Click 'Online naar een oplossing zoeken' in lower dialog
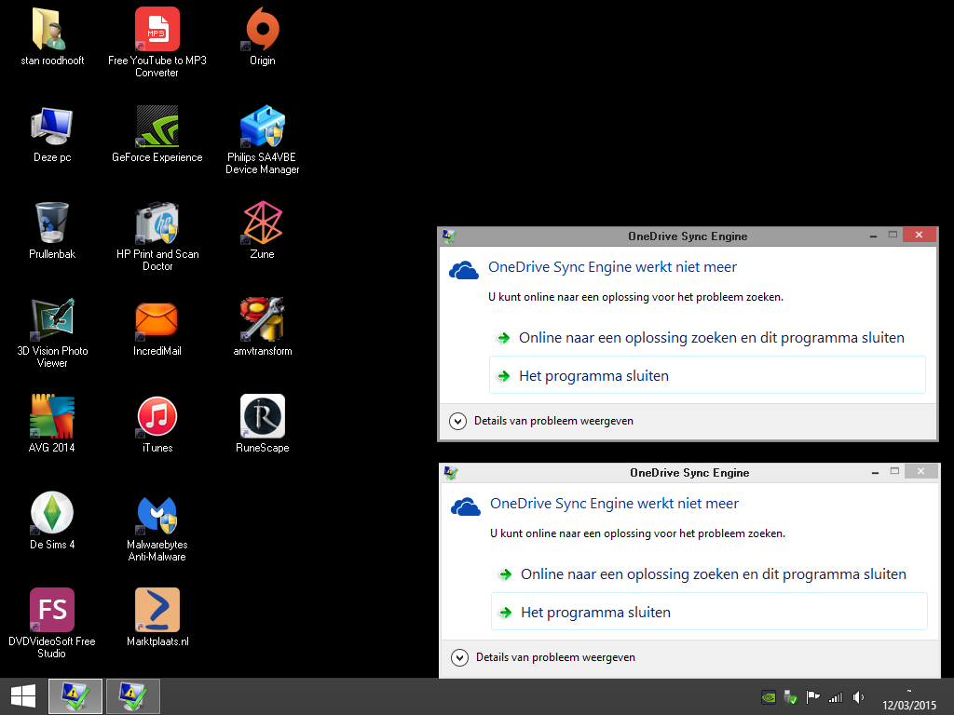The height and width of the screenshot is (715, 954). [x=709, y=573]
